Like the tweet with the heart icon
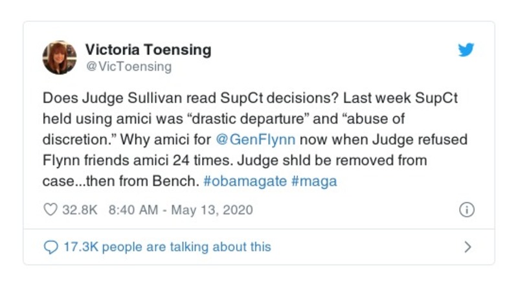Viewport: 518px width, 288px height. 50,210
